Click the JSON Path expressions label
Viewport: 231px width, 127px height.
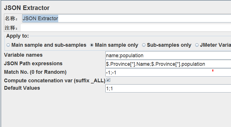pyautogui.click(x=33, y=63)
